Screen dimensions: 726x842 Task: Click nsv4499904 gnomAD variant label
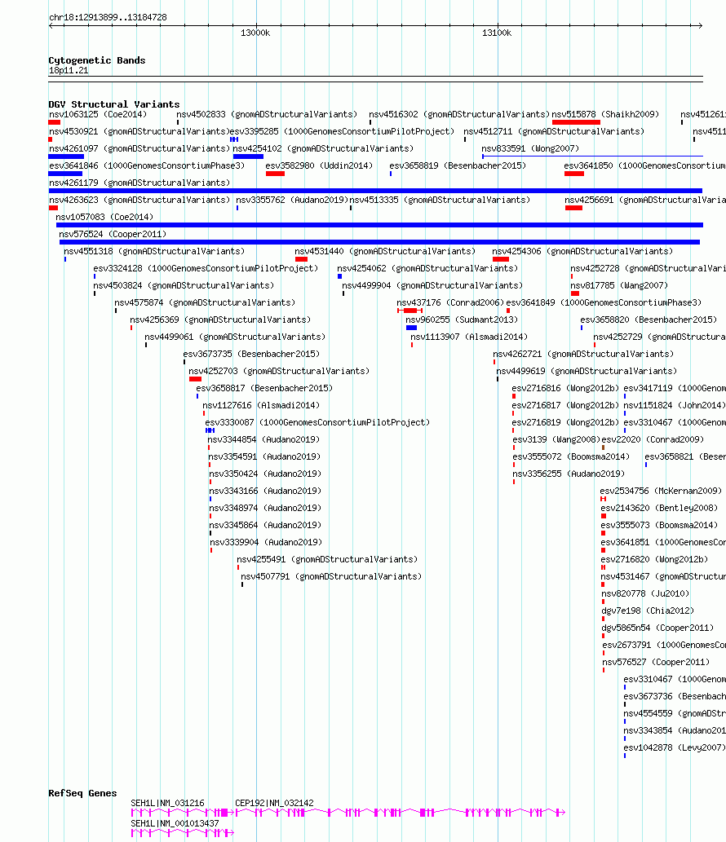point(432,285)
